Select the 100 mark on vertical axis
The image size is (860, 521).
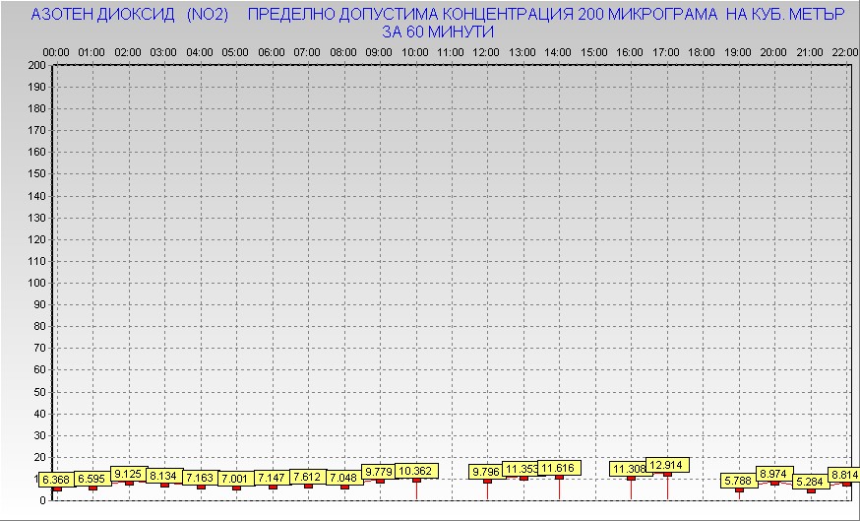coord(36,283)
